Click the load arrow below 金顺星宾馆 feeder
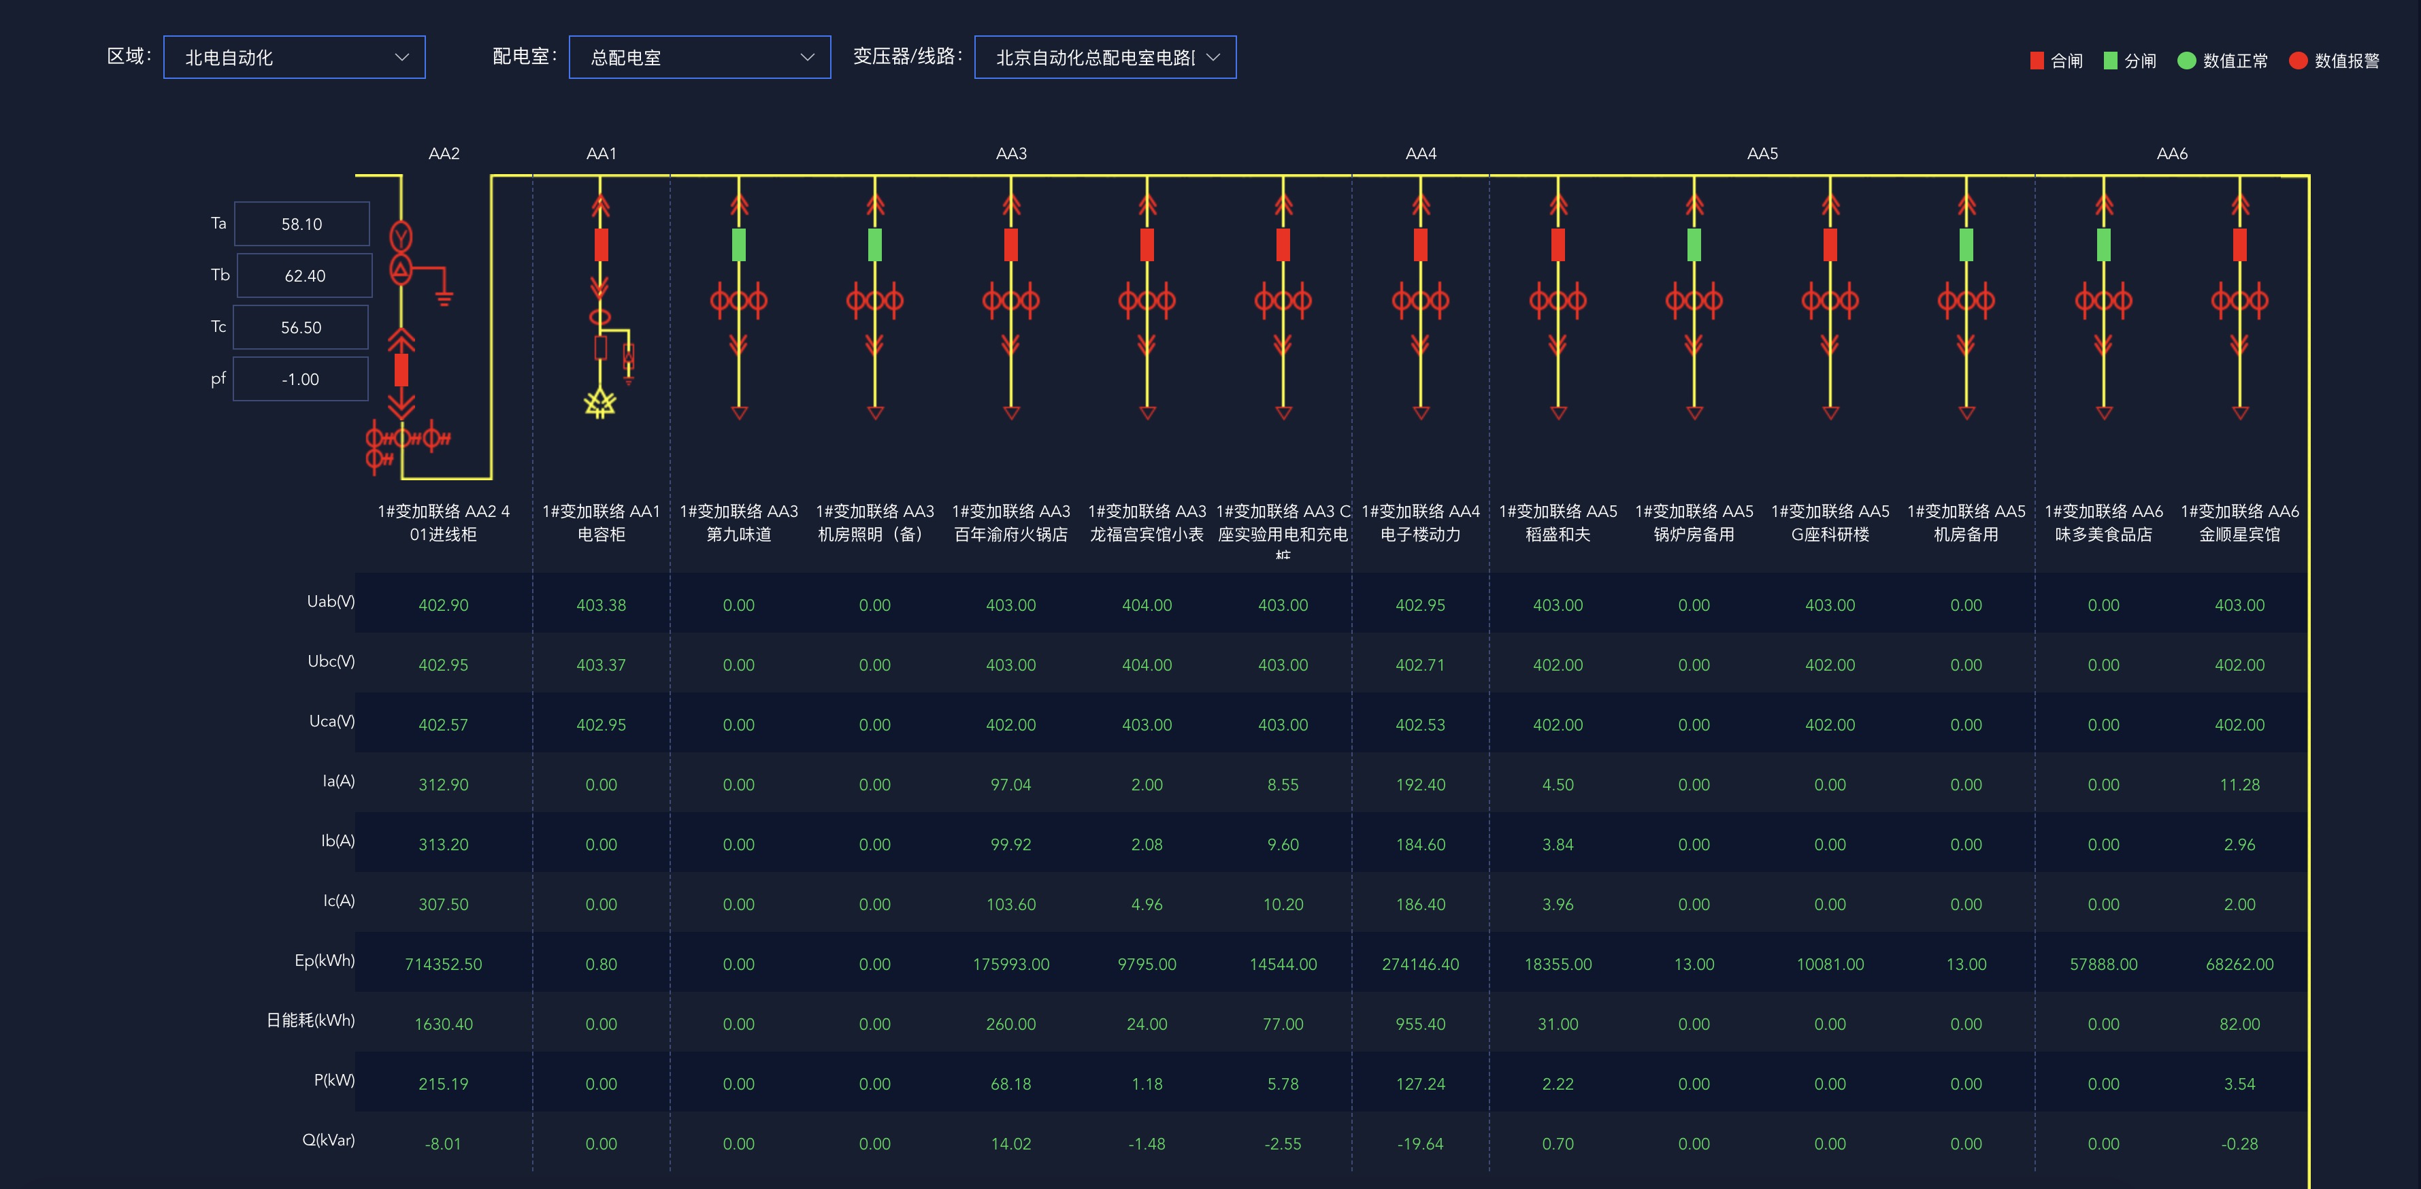The image size is (2421, 1189). tap(2239, 412)
